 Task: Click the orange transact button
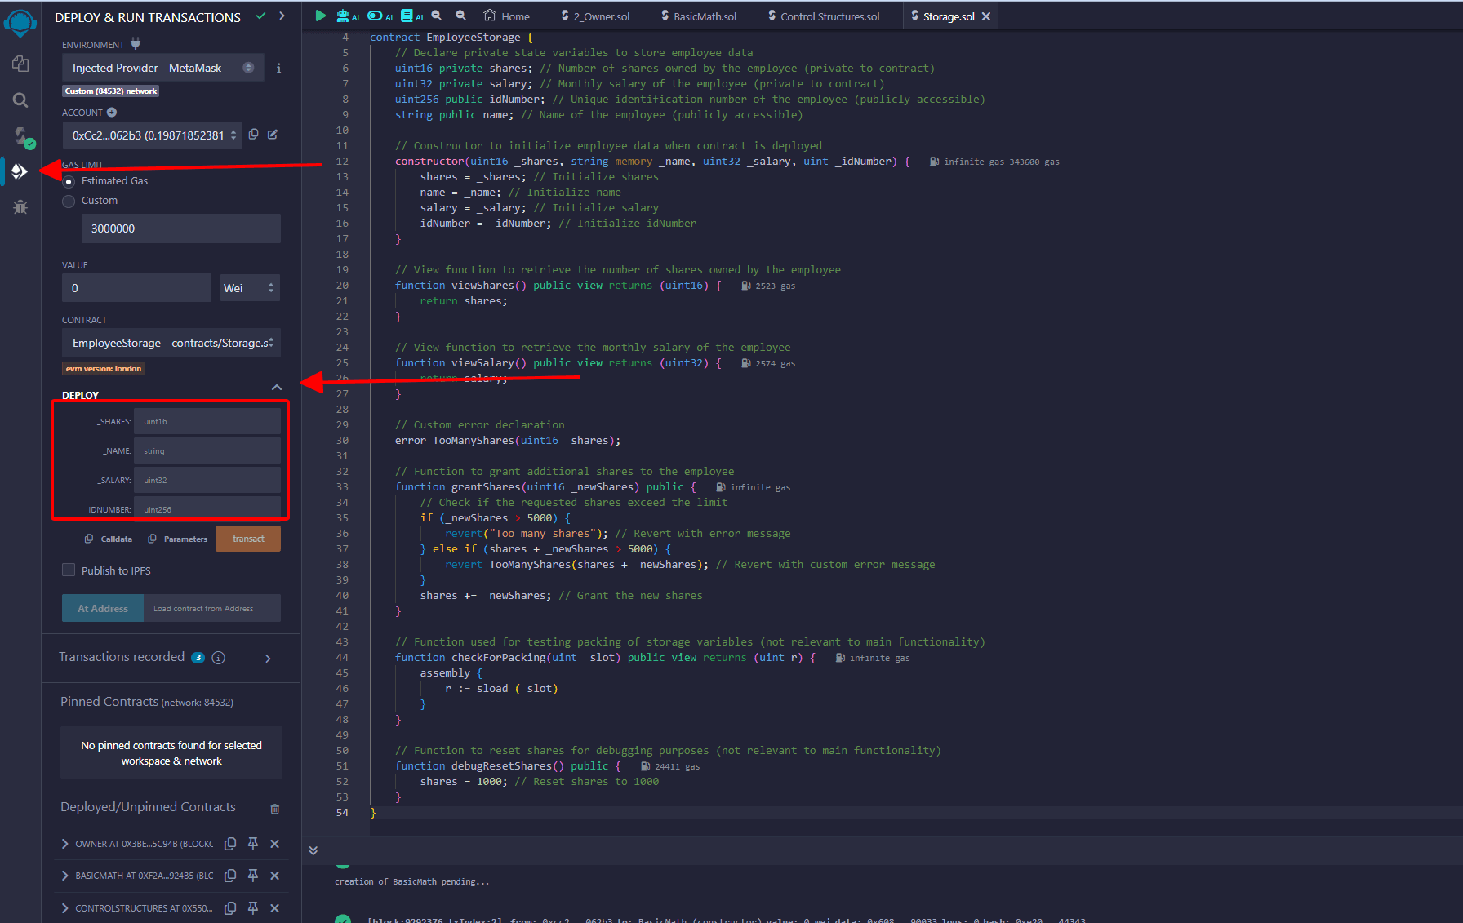248,539
